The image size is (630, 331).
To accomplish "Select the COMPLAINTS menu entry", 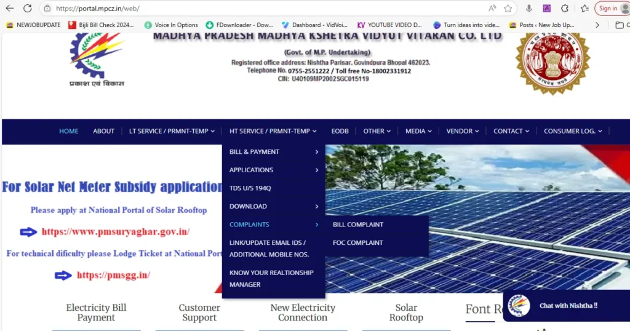I will [274, 225].
